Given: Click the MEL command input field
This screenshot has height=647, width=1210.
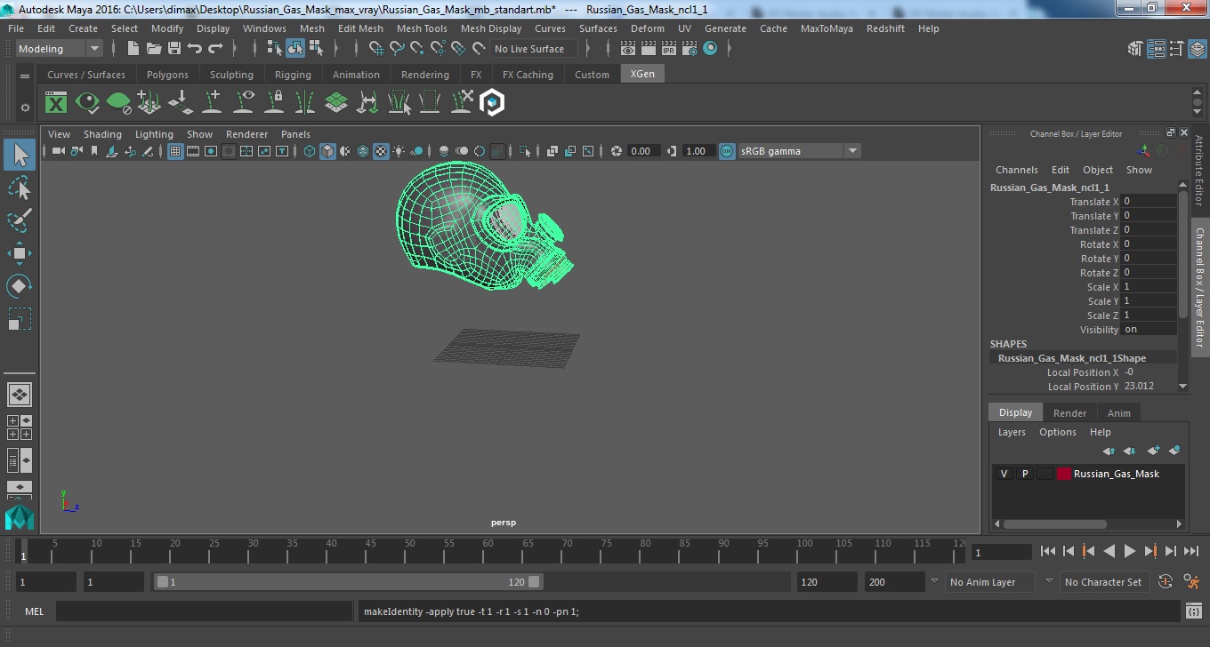Looking at the screenshot, I should [205, 611].
